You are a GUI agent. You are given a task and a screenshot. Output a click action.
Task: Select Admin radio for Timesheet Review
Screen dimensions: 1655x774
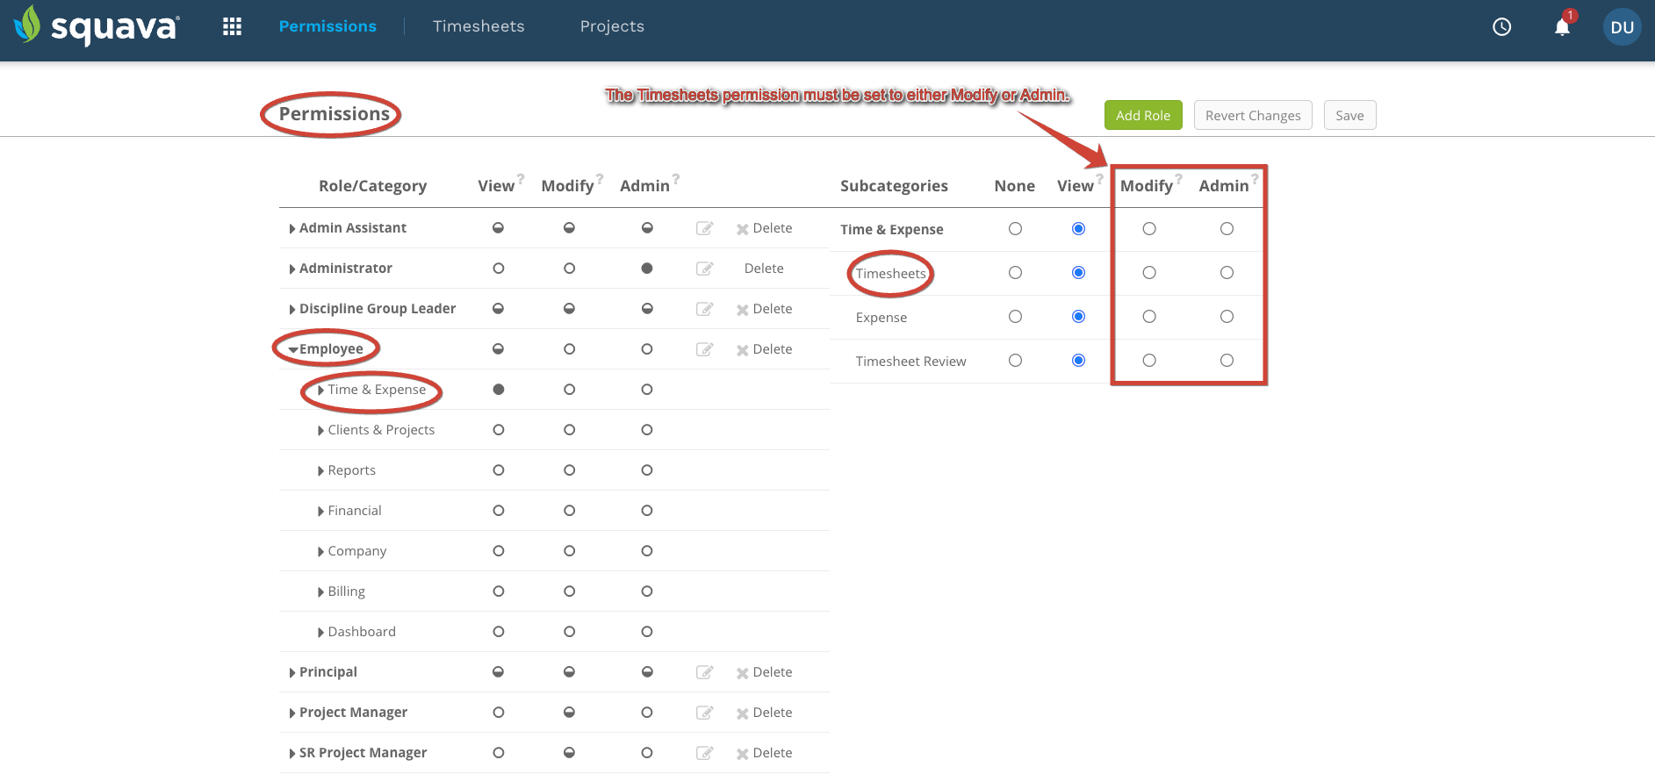(1227, 361)
